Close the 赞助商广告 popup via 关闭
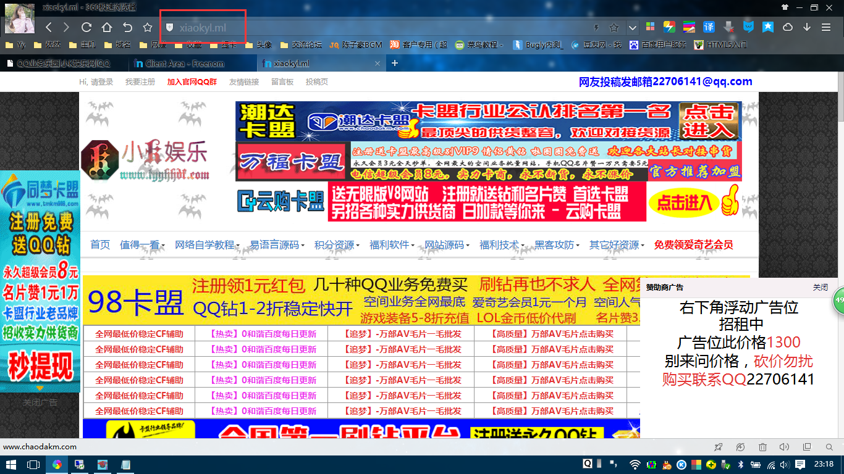This screenshot has height=474, width=844. (820, 288)
